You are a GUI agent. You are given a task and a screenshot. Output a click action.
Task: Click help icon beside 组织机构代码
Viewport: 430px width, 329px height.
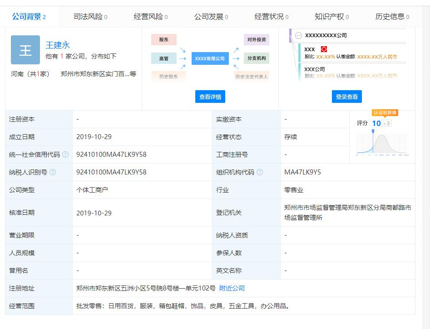click(x=260, y=172)
